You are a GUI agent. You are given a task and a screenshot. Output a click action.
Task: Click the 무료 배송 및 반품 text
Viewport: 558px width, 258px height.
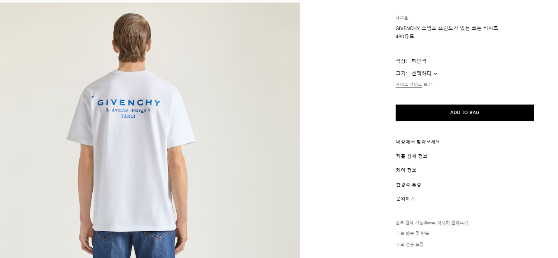point(412,233)
